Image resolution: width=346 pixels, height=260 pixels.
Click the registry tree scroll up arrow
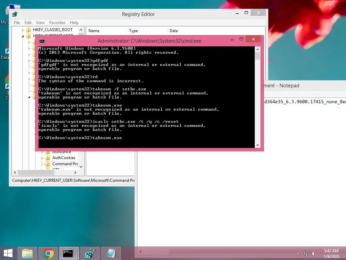81,30
